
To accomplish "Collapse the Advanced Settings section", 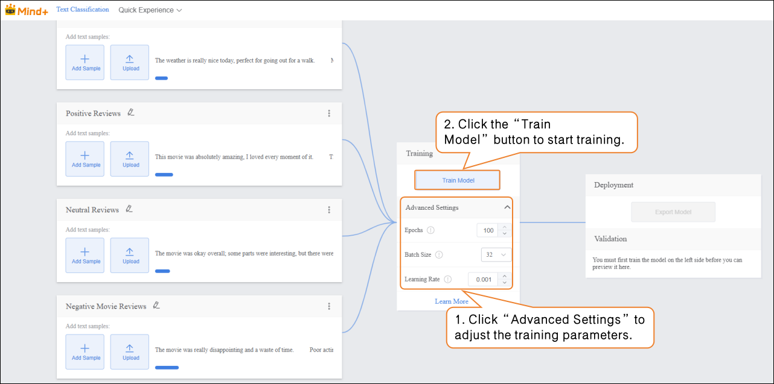I will (x=507, y=207).
